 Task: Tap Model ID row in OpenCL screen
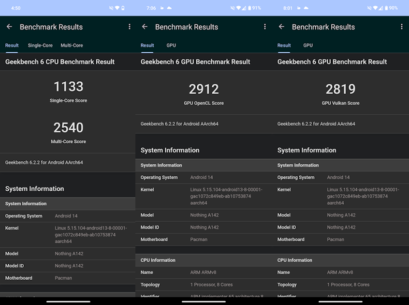tap(204, 227)
